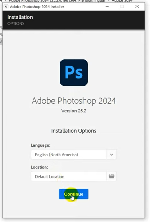Click the OPTIONS subheading in header
Image resolution: width=150 pixels, height=222 pixels.
click(16, 24)
